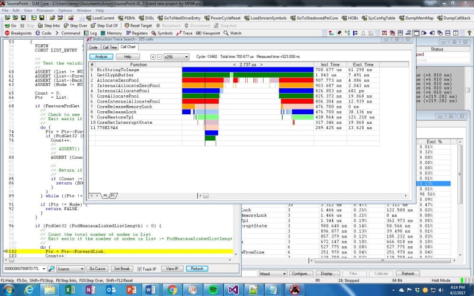
Task: Click the Help button in trace search
Action: tap(127, 56)
